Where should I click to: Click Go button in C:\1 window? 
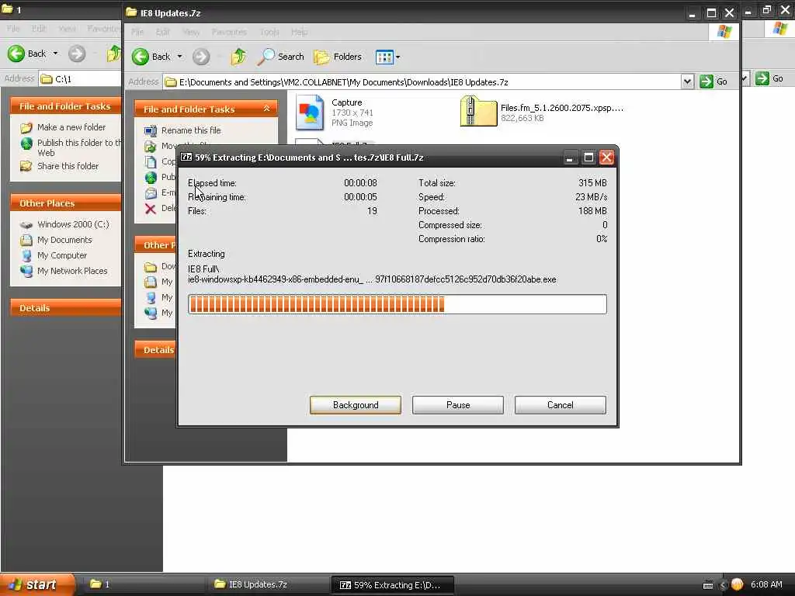(x=769, y=78)
